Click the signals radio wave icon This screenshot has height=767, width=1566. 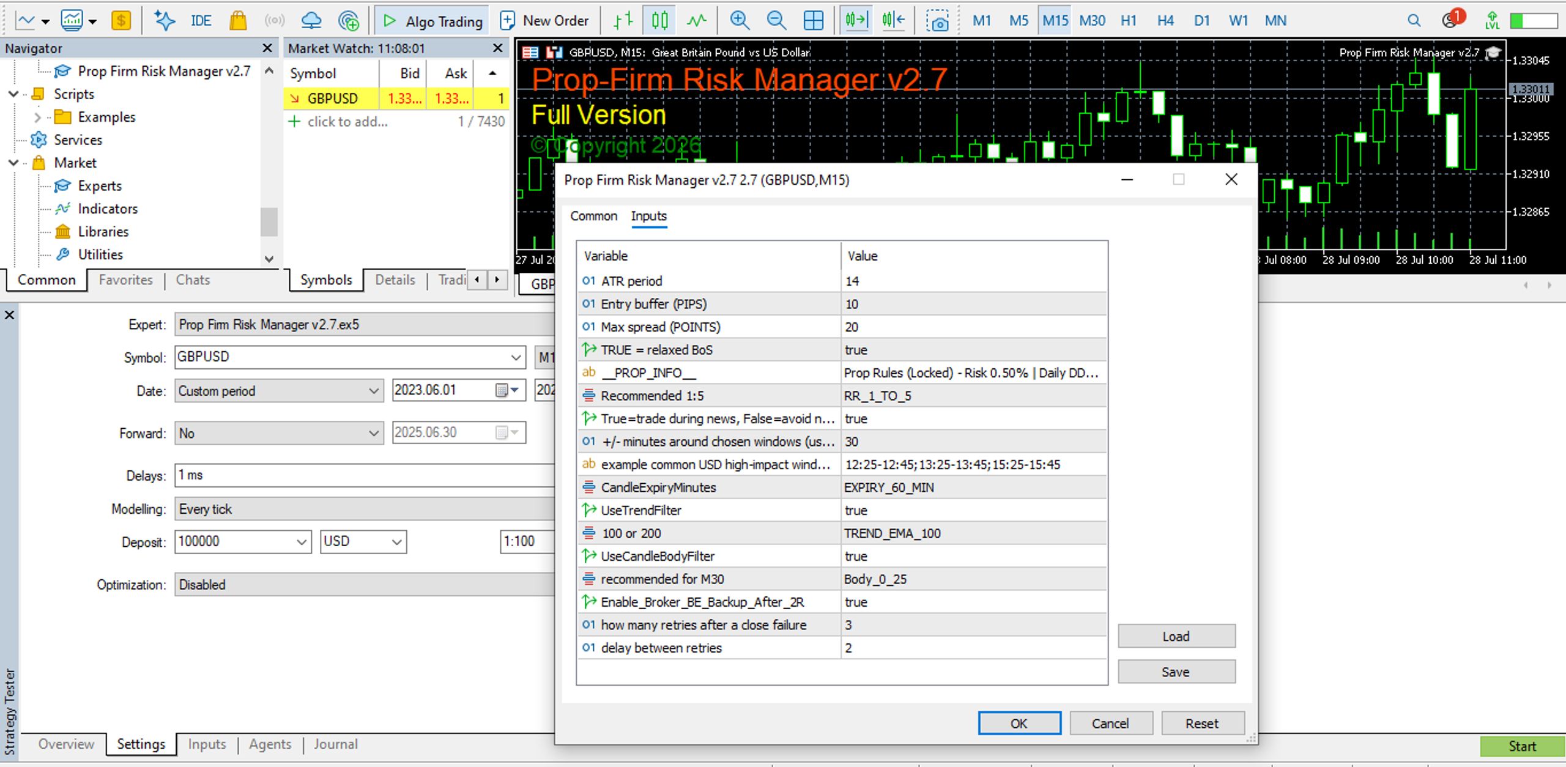tap(275, 21)
